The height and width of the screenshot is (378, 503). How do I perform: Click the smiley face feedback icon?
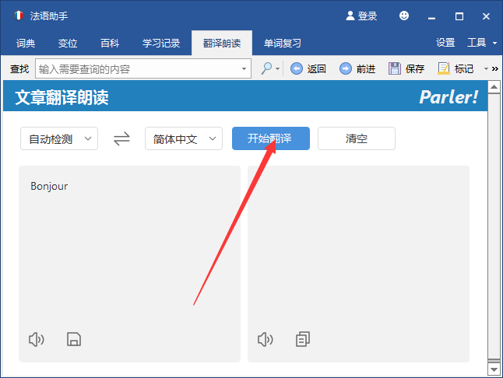click(x=404, y=16)
